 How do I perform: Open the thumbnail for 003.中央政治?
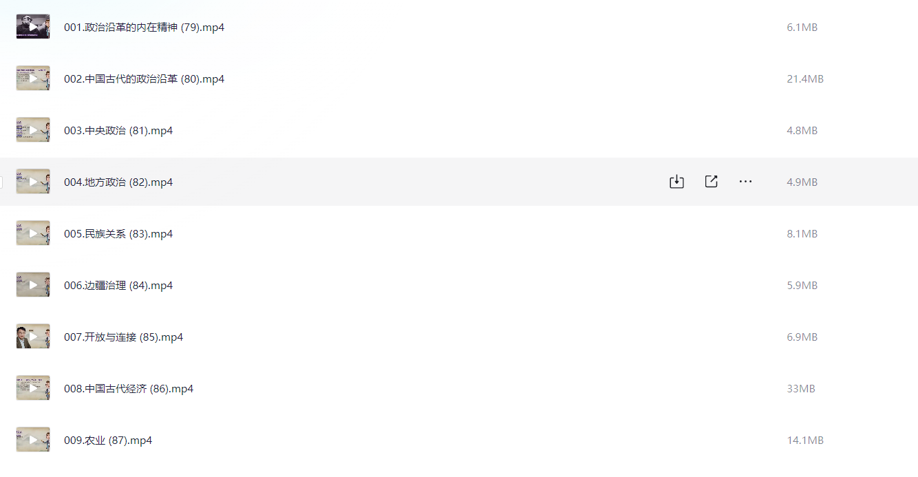[33, 130]
